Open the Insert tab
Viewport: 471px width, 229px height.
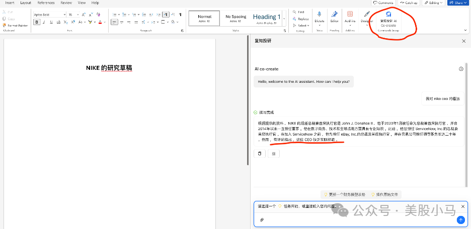point(10,3)
